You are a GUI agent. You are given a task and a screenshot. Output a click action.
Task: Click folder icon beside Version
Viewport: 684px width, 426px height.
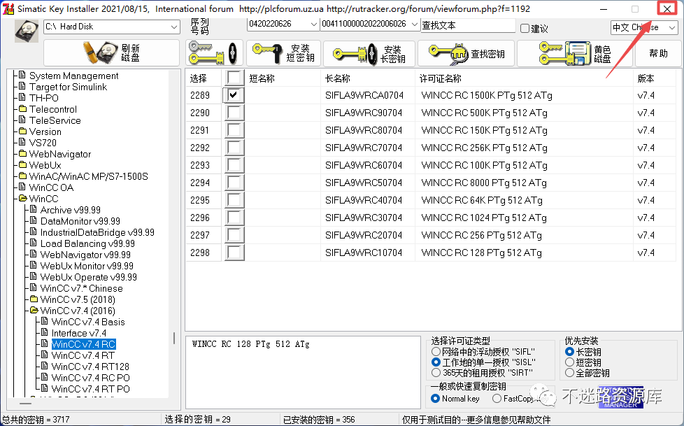point(22,131)
